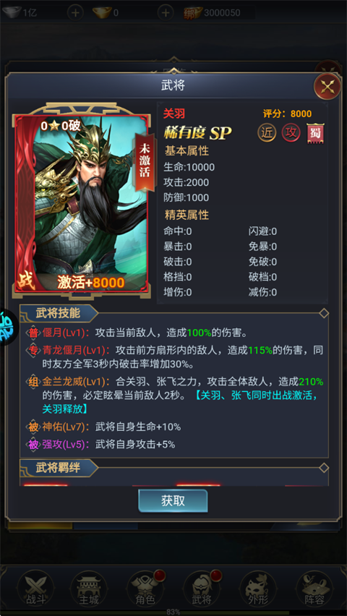Click the 获取 obtain button

coord(173,501)
